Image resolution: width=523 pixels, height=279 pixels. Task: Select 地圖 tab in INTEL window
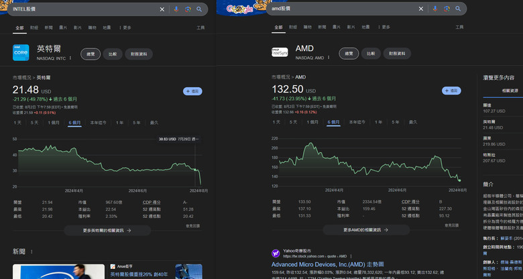click(107, 27)
